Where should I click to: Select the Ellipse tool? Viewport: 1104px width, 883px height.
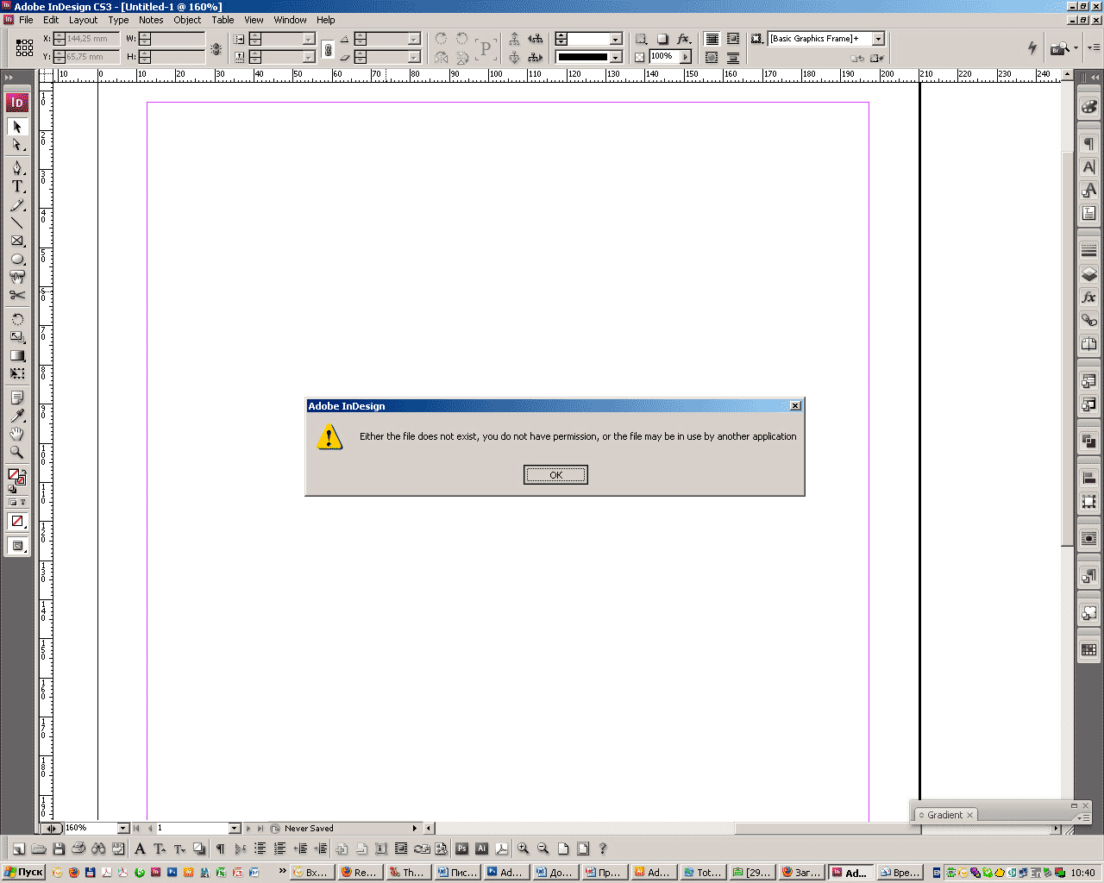(x=16, y=260)
